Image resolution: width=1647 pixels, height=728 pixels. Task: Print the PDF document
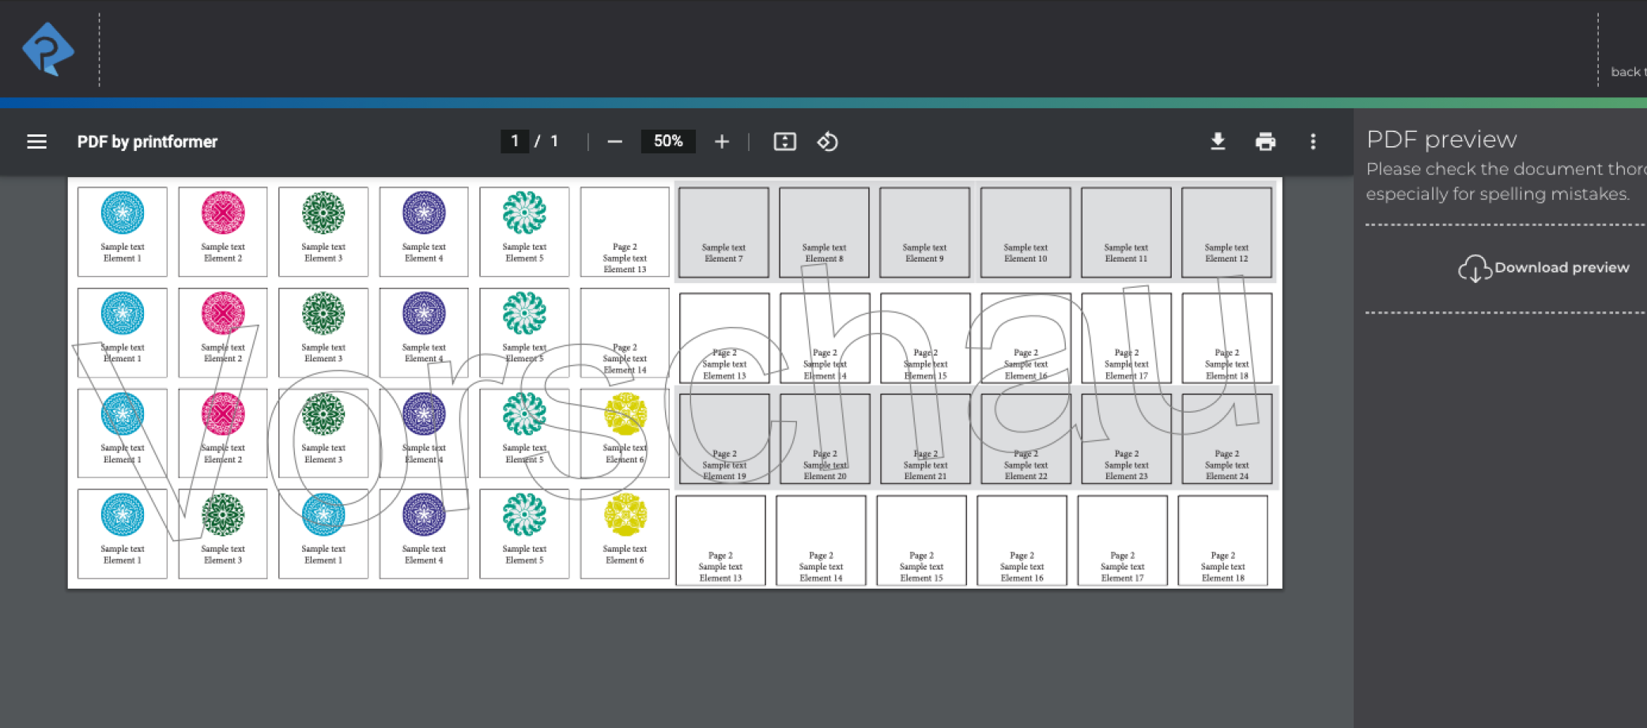point(1265,141)
